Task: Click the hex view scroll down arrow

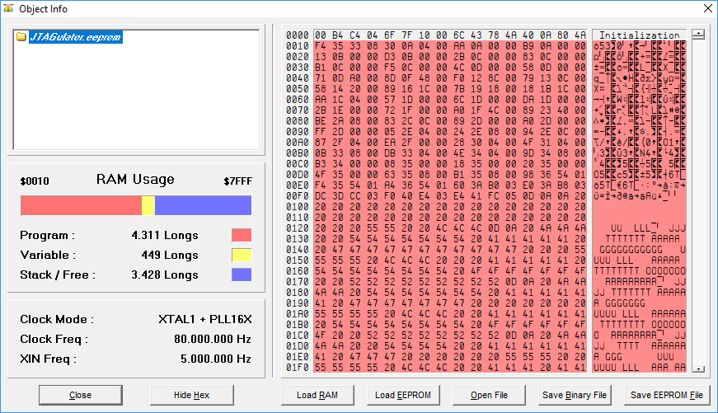Action: [698, 368]
